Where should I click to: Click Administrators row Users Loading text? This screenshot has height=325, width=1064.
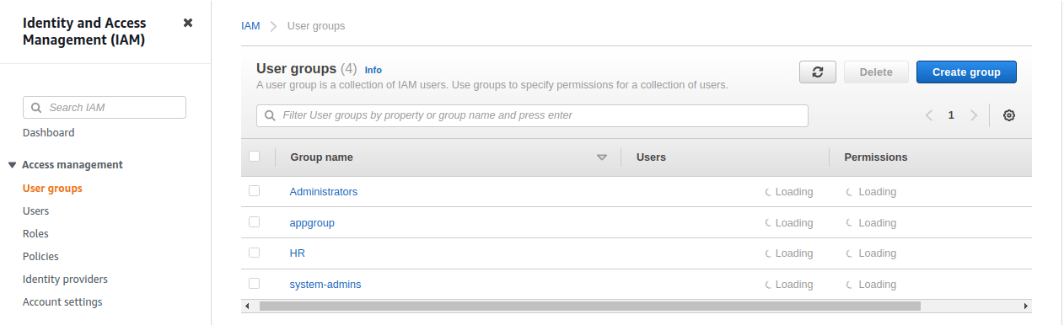[794, 192]
